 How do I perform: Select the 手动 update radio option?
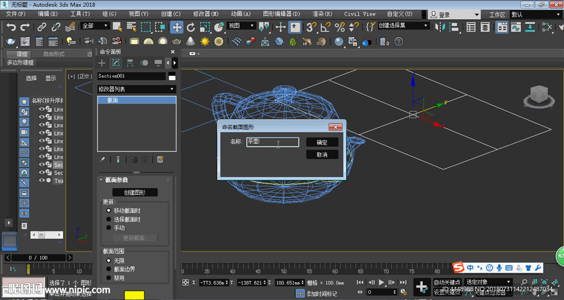(x=109, y=227)
